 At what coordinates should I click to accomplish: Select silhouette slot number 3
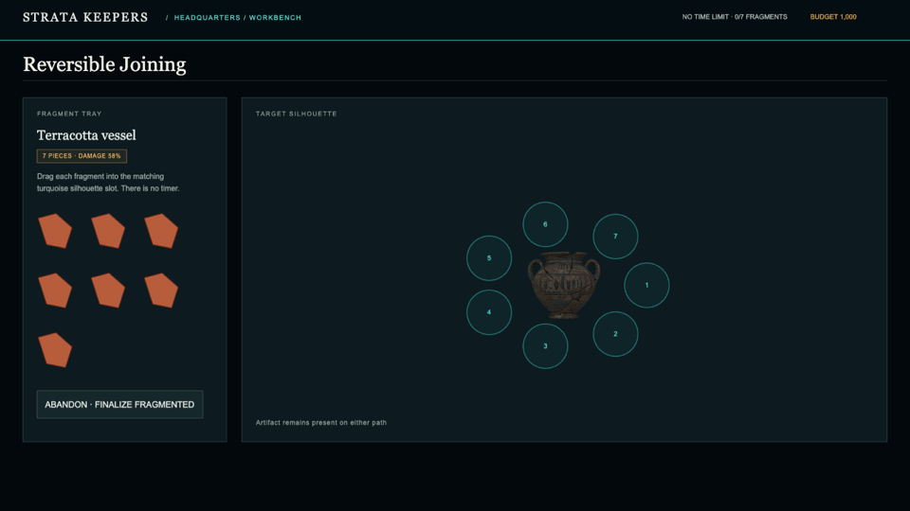[x=545, y=346]
